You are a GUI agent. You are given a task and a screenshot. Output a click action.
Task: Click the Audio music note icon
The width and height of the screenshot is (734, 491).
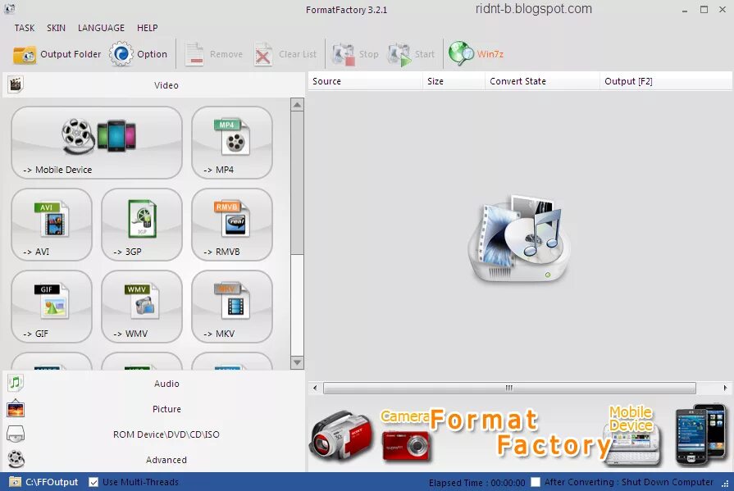tap(16, 383)
